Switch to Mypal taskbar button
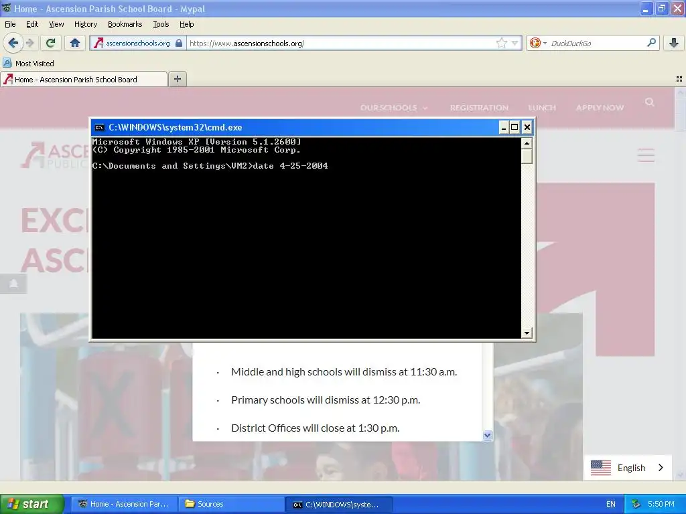This screenshot has width=686, height=514. point(123,504)
